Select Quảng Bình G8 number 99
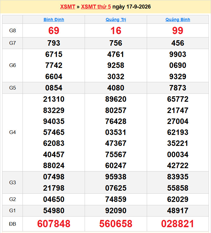211x233 pixels. (x=178, y=31)
